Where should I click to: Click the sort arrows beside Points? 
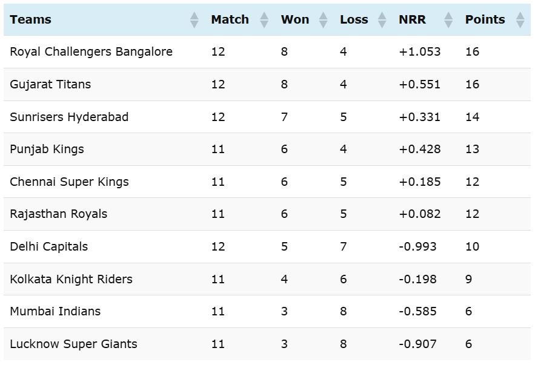coord(520,20)
